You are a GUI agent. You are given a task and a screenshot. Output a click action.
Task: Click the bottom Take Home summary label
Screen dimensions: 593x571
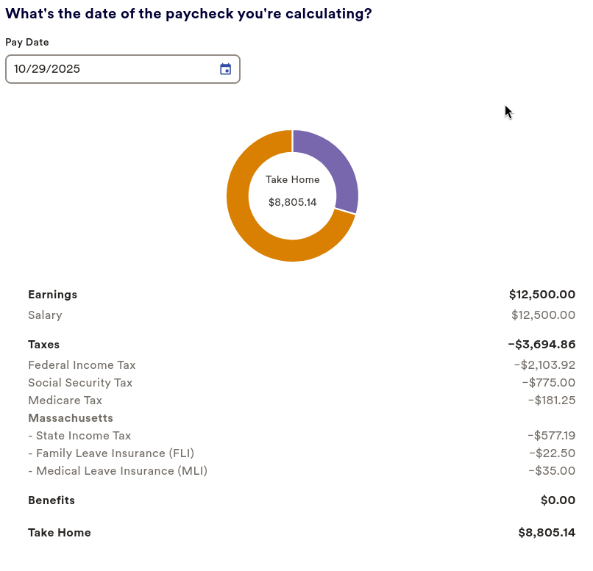[60, 533]
